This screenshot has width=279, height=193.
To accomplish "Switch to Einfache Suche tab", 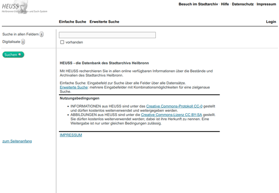I will [x=73, y=21].
